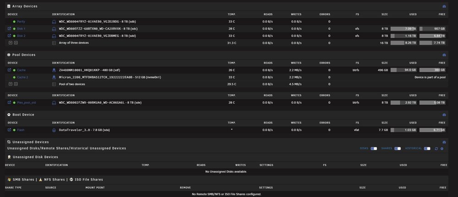Open the Parity device link

[21, 21]
